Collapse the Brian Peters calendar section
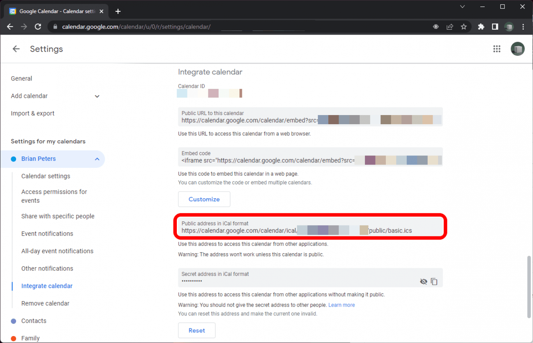Viewport: 533px width, 343px height. pyautogui.click(x=97, y=159)
